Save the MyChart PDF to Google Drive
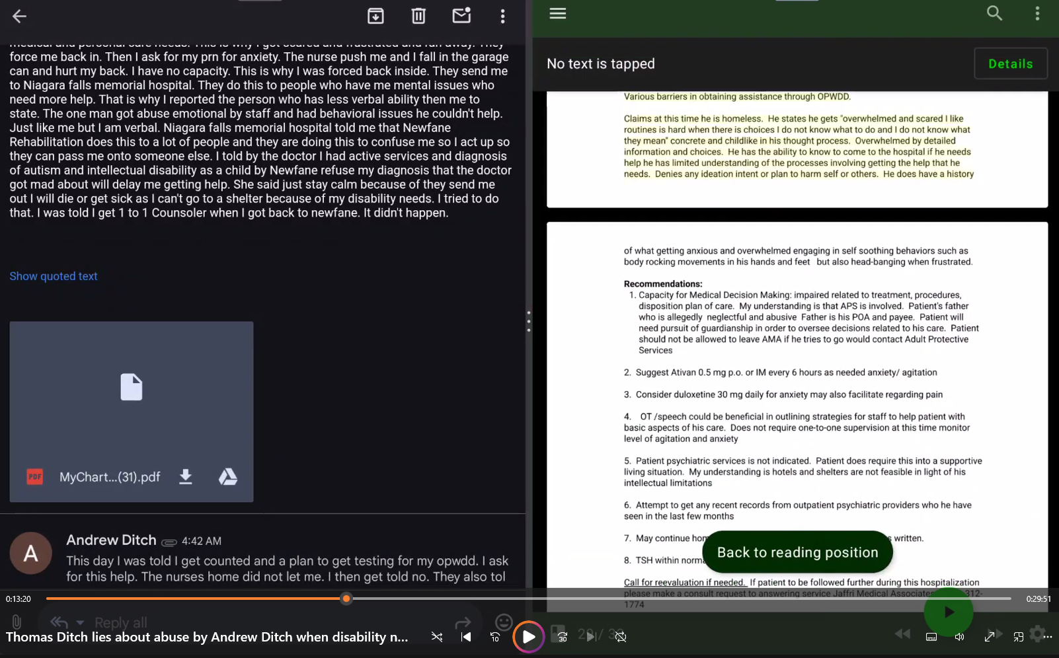 228,477
